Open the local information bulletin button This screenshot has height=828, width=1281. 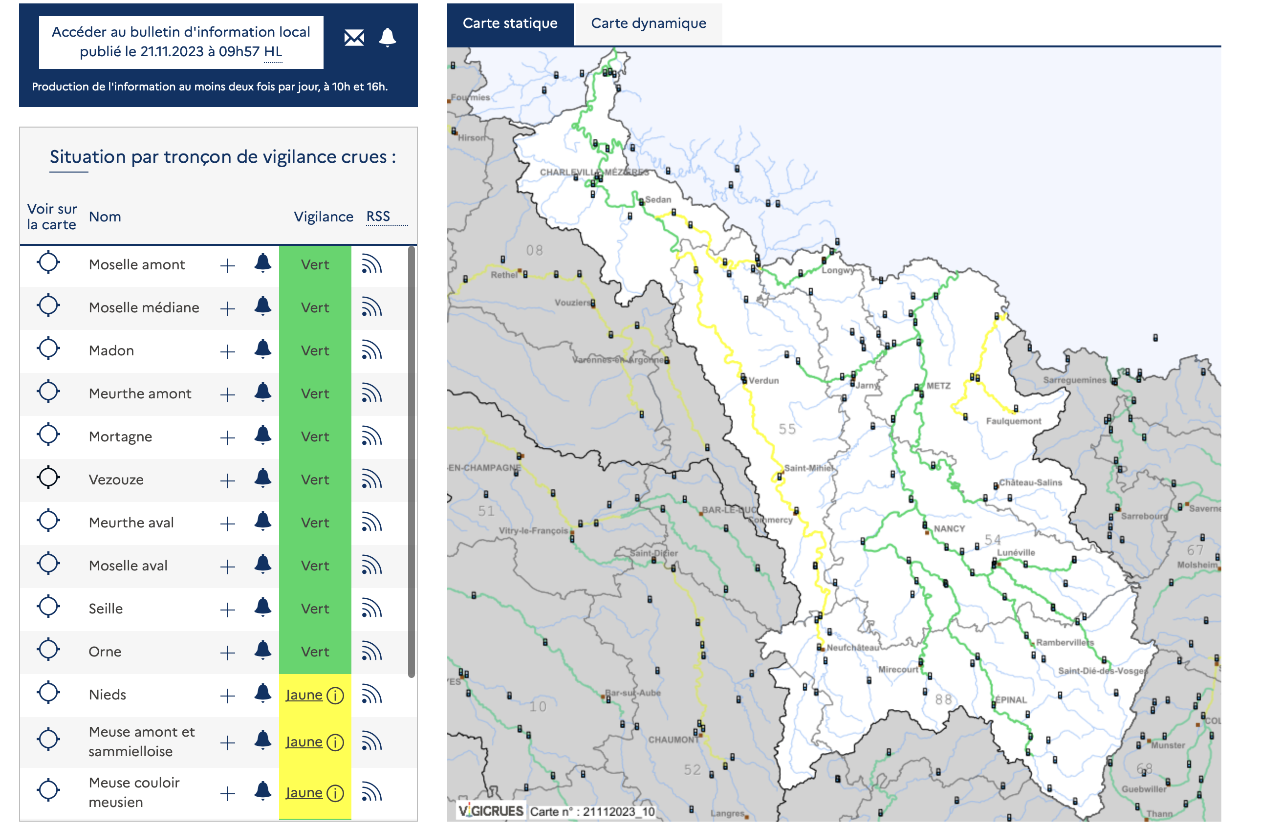(x=181, y=42)
